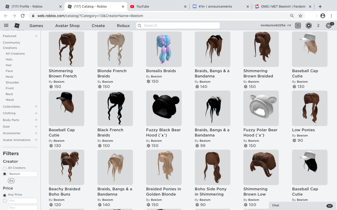Screen dimensions: 337x210
Task: Open the Games menu
Action: (x=36, y=26)
